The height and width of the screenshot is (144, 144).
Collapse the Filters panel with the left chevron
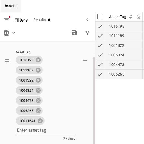(87, 20)
